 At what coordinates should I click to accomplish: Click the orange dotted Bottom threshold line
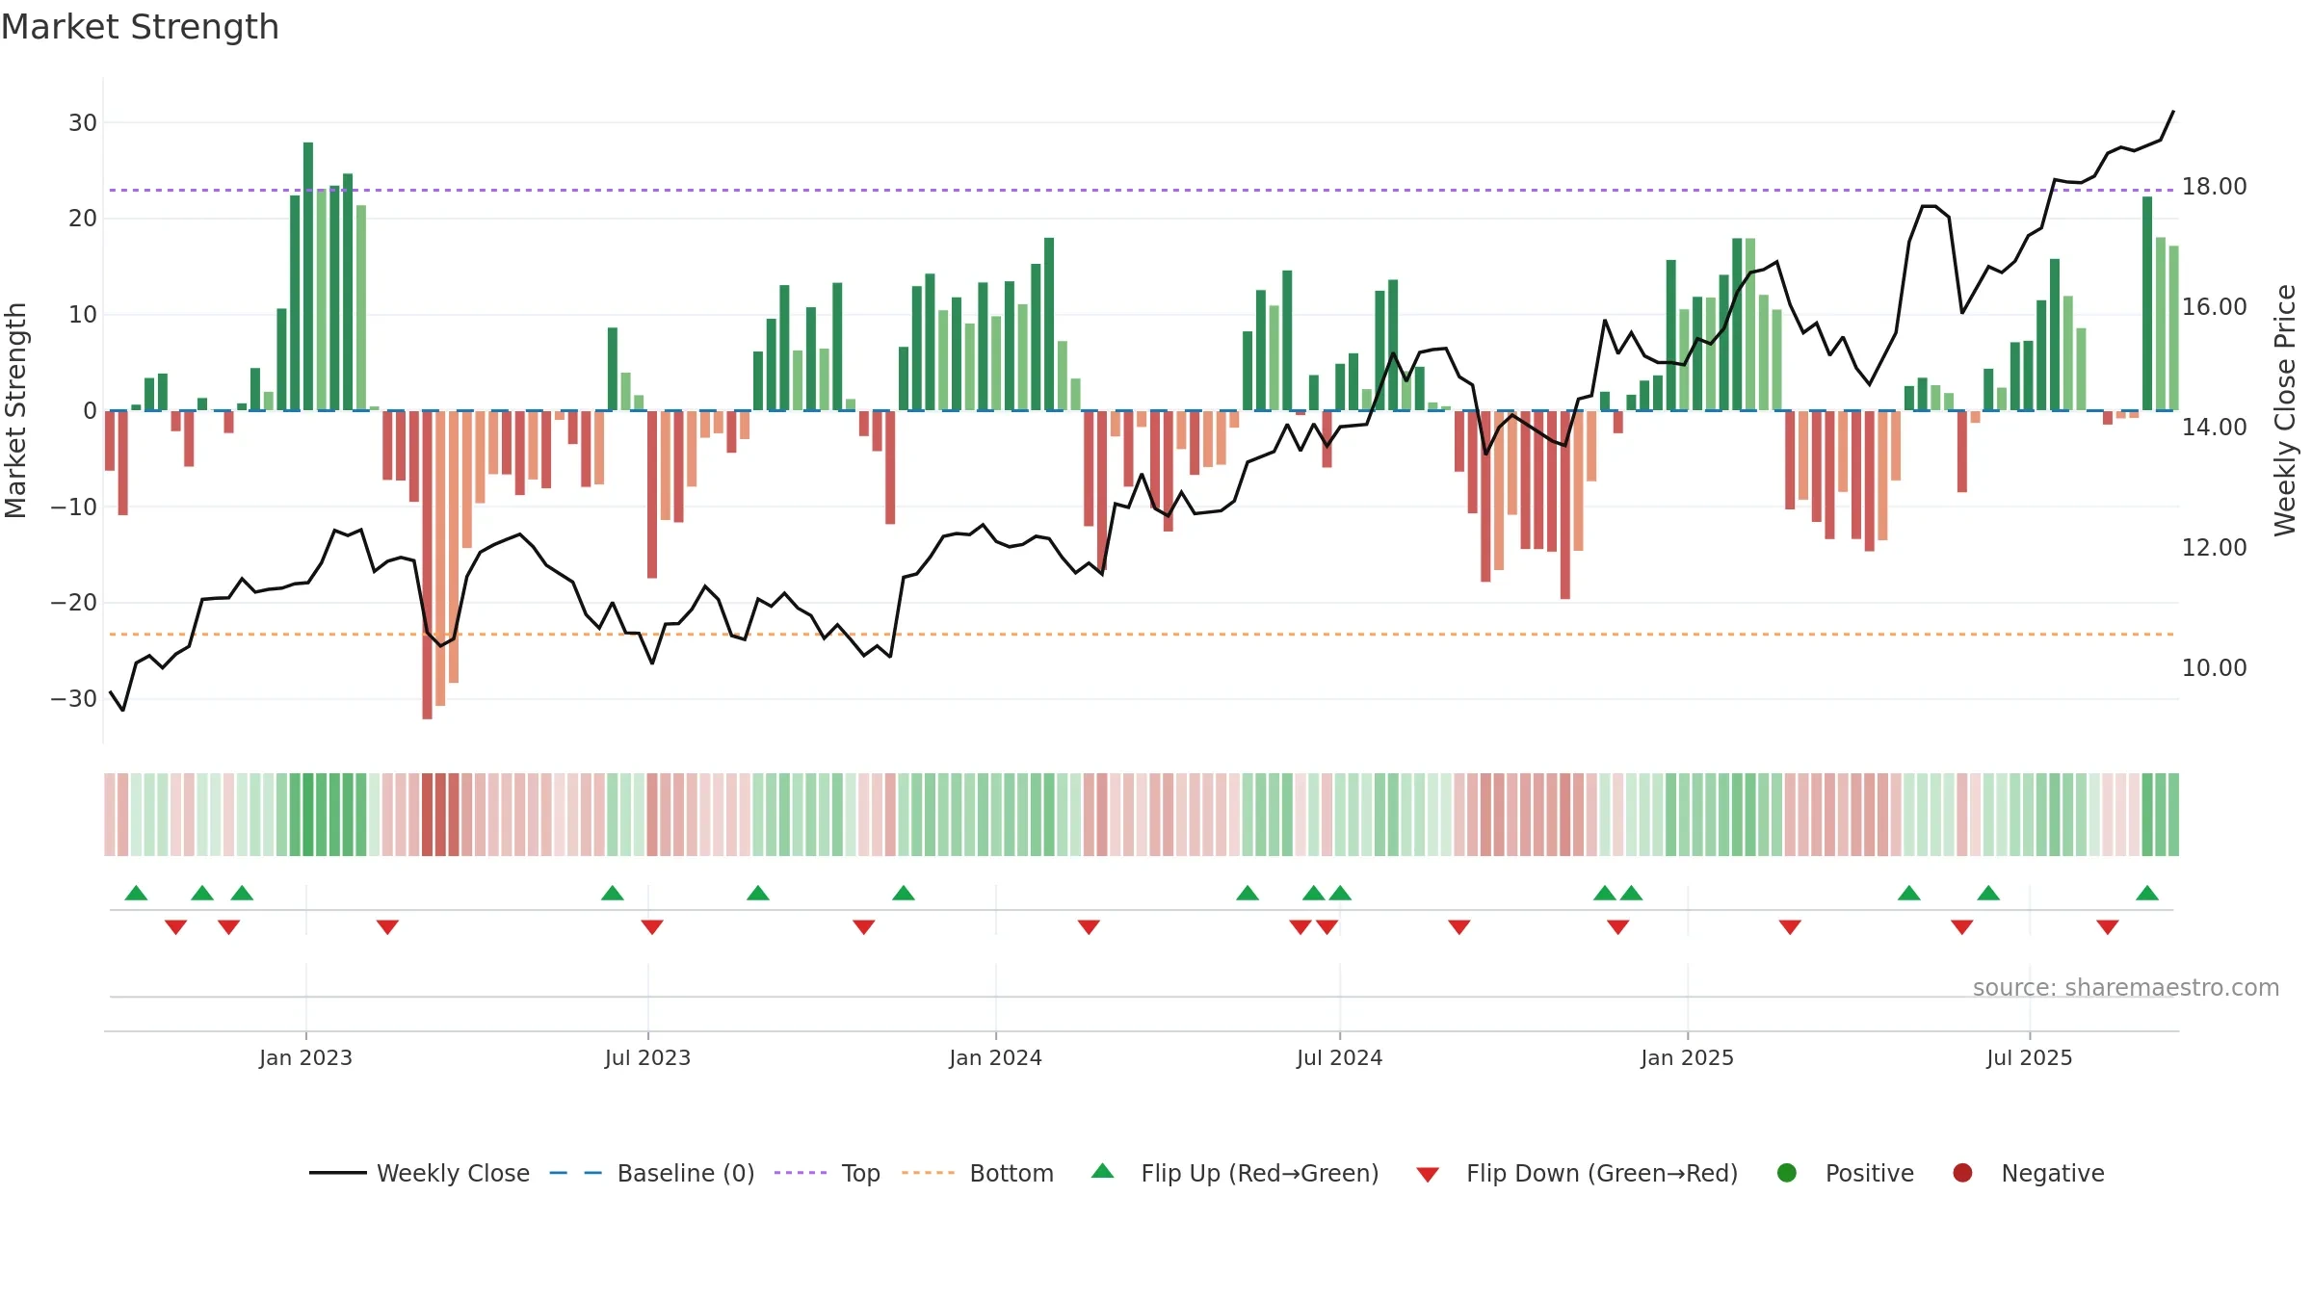click(x=1142, y=634)
